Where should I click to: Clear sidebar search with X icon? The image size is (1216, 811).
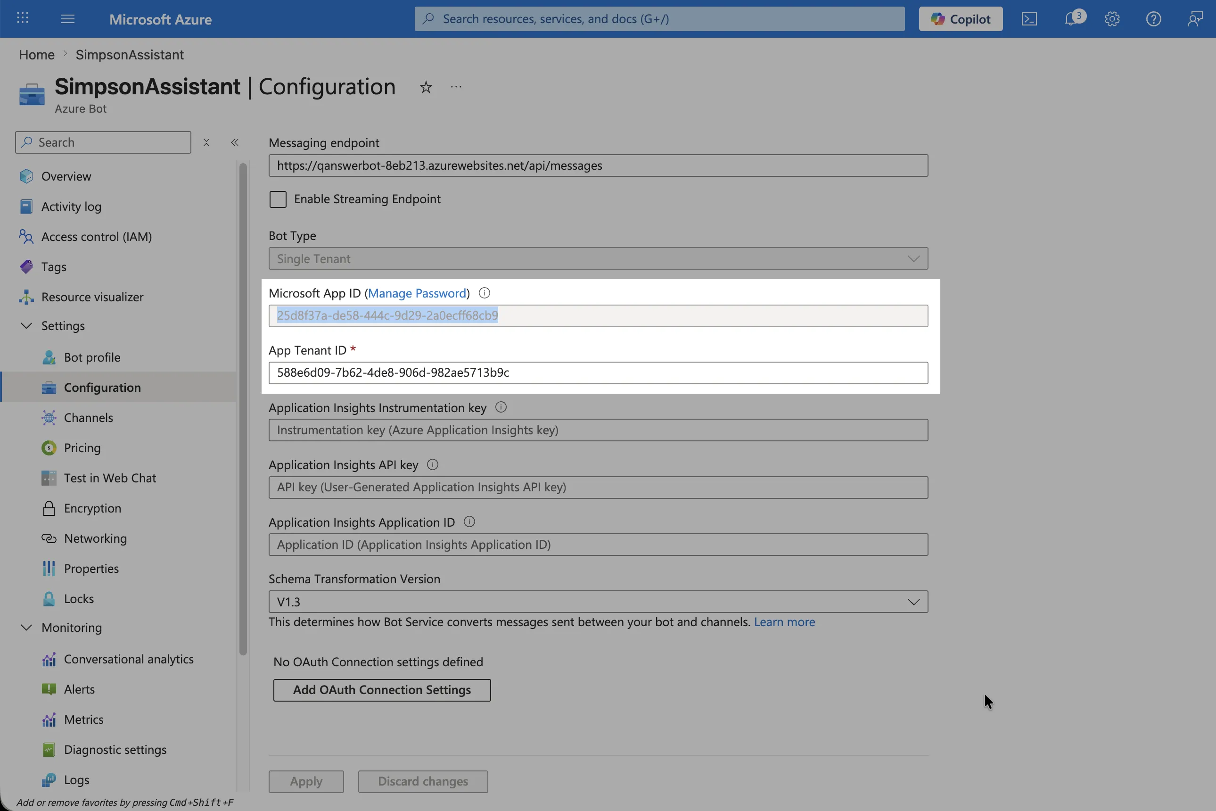206,142
